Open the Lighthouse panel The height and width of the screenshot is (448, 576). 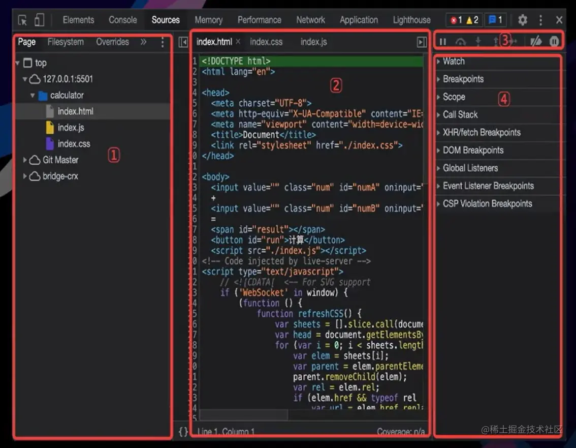click(411, 20)
